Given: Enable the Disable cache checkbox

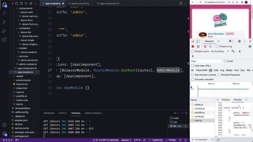Looking at the screenshot, I should pyautogui.click(x=193, y=51).
